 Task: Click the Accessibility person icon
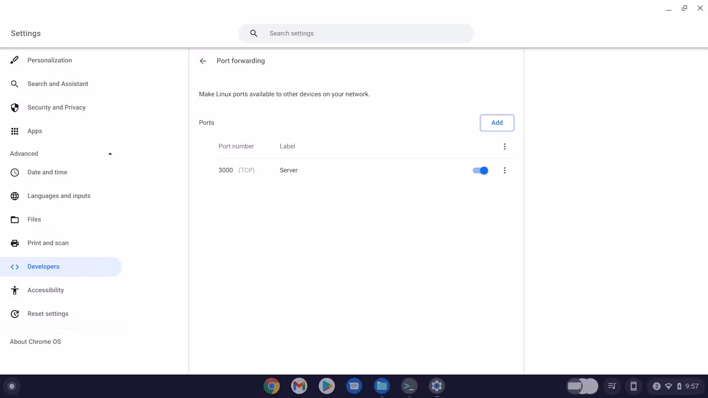15,290
